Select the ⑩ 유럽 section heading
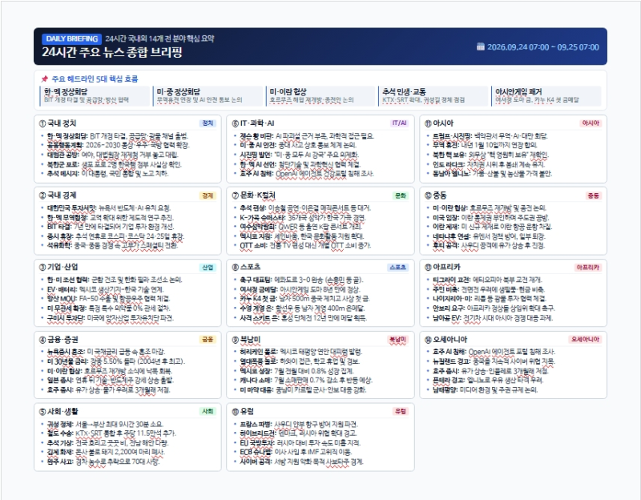The image size is (641, 500). (243, 411)
